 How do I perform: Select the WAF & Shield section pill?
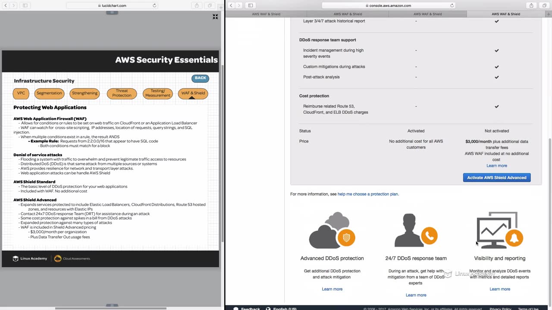coord(193,93)
